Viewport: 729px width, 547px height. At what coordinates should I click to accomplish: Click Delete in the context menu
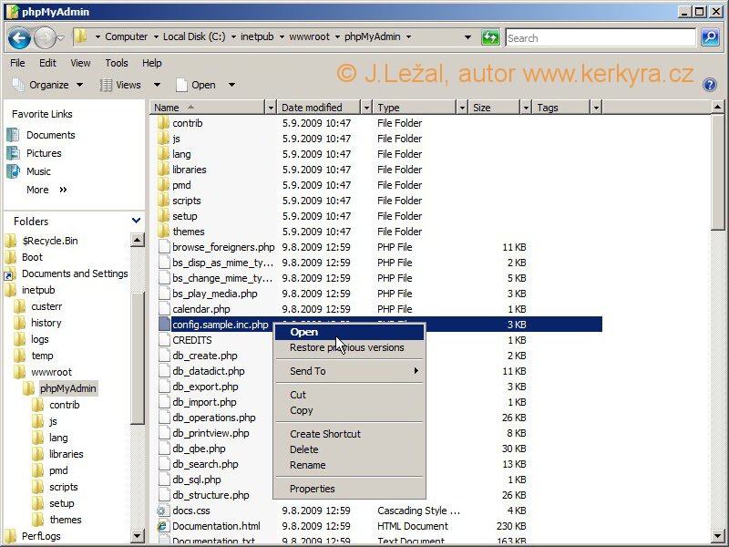click(304, 449)
